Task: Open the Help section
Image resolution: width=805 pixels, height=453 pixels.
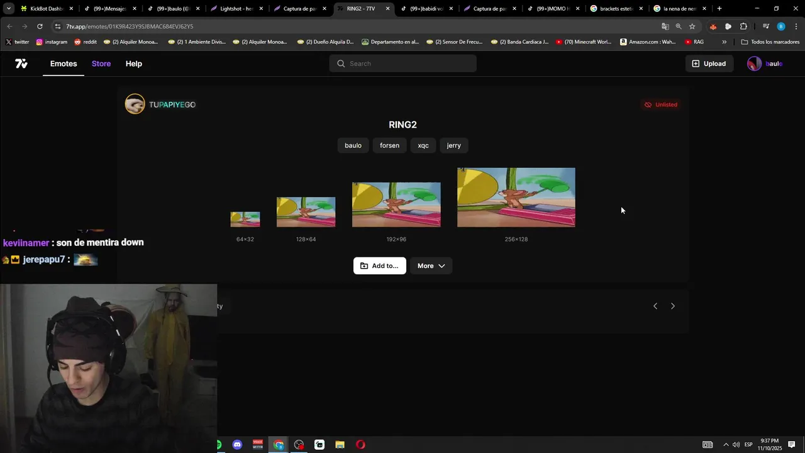Action: pos(134,64)
